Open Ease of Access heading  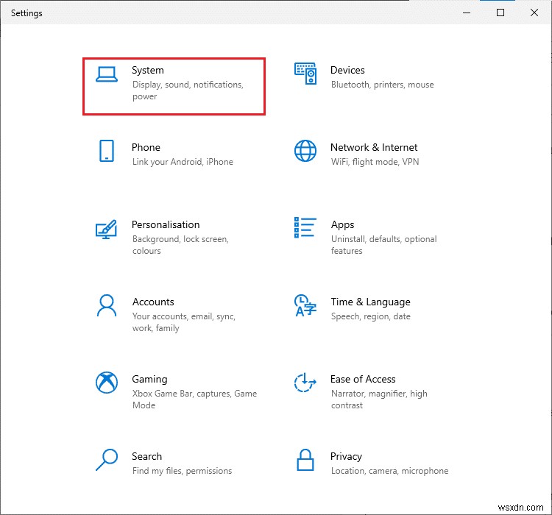363,379
